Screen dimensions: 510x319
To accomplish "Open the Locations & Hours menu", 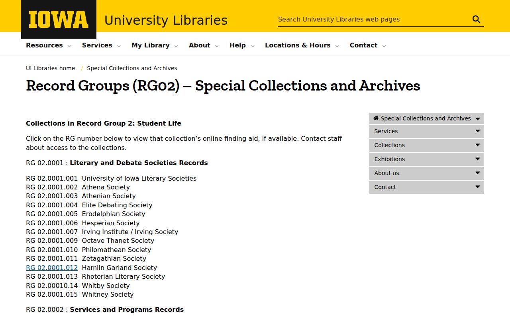I will point(298,45).
